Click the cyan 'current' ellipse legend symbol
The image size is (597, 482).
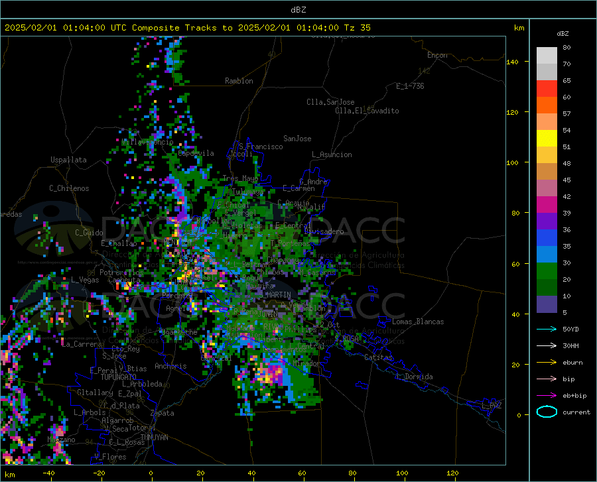pos(547,412)
